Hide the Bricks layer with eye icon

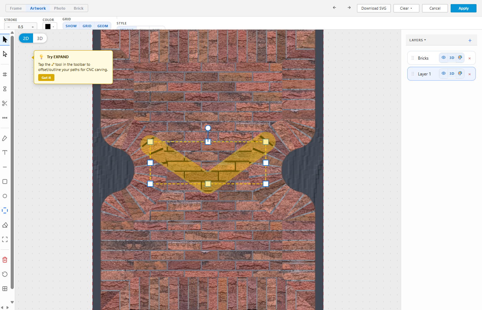pyautogui.click(x=443, y=58)
